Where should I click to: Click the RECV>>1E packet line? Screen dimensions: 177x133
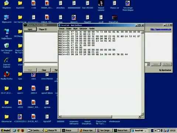coord(99,36)
